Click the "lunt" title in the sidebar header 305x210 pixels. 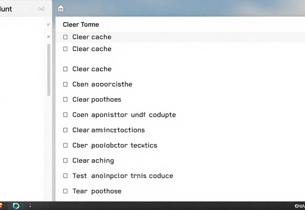pos(6,9)
